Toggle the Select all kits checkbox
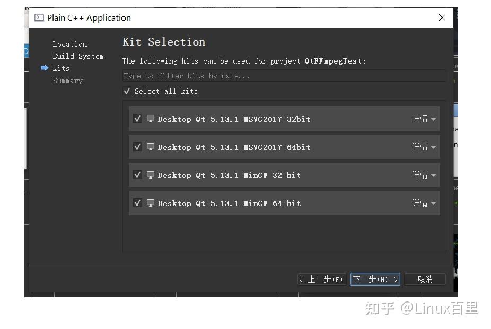491x329 pixels. click(x=127, y=91)
